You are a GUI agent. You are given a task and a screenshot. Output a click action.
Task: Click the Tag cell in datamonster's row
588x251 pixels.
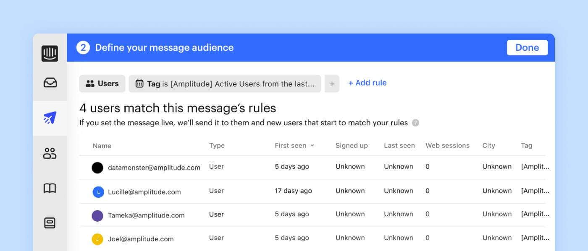click(535, 166)
